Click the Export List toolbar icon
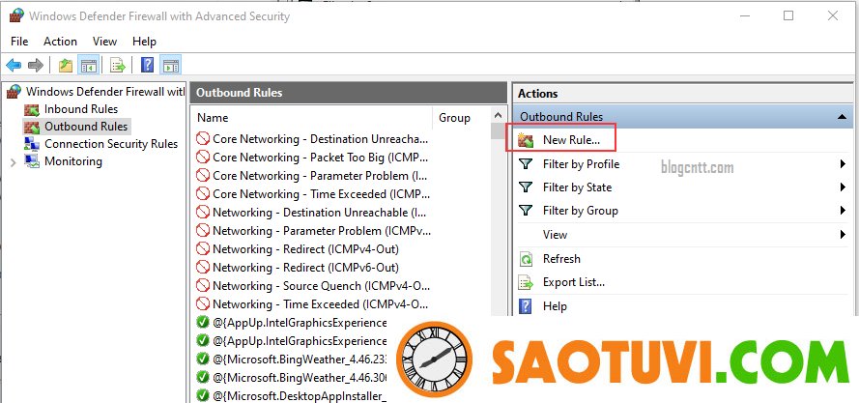859x403 pixels. point(118,66)
